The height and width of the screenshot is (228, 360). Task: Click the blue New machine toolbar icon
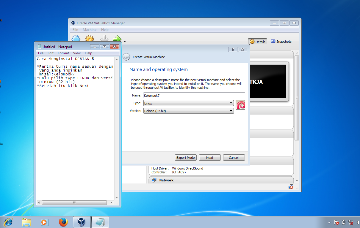click(x=76, y=39)
